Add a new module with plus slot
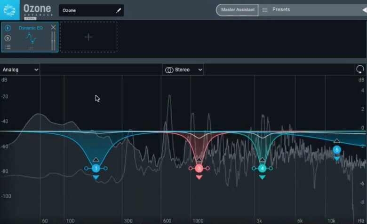 (x=88, y=37)
